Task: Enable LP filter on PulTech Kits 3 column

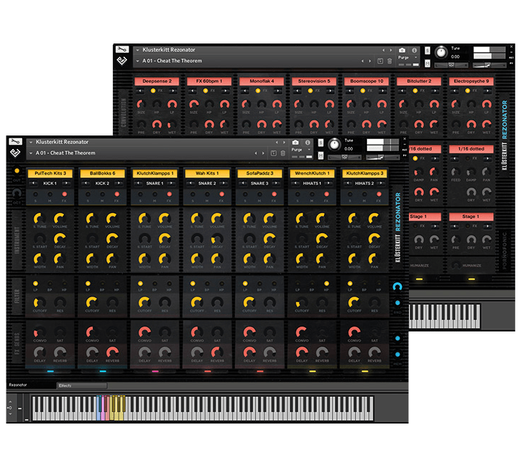Action: pos(36,284)
